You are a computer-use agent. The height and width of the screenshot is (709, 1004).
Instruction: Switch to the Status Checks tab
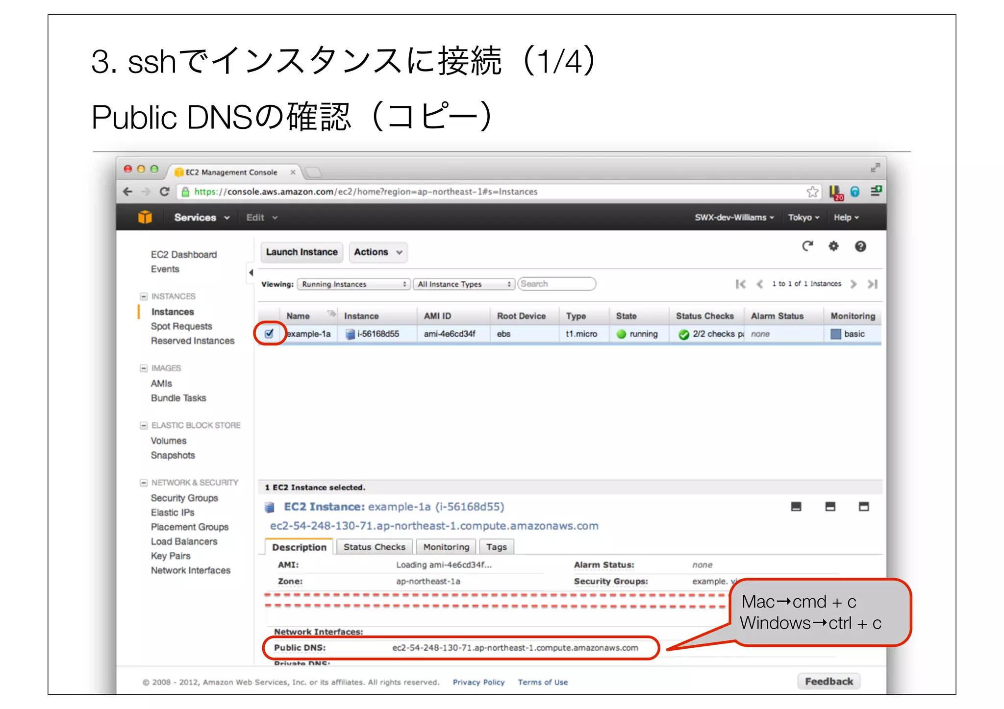(375, 547)
